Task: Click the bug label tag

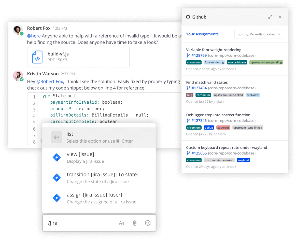Action: (x=190, y=95)
